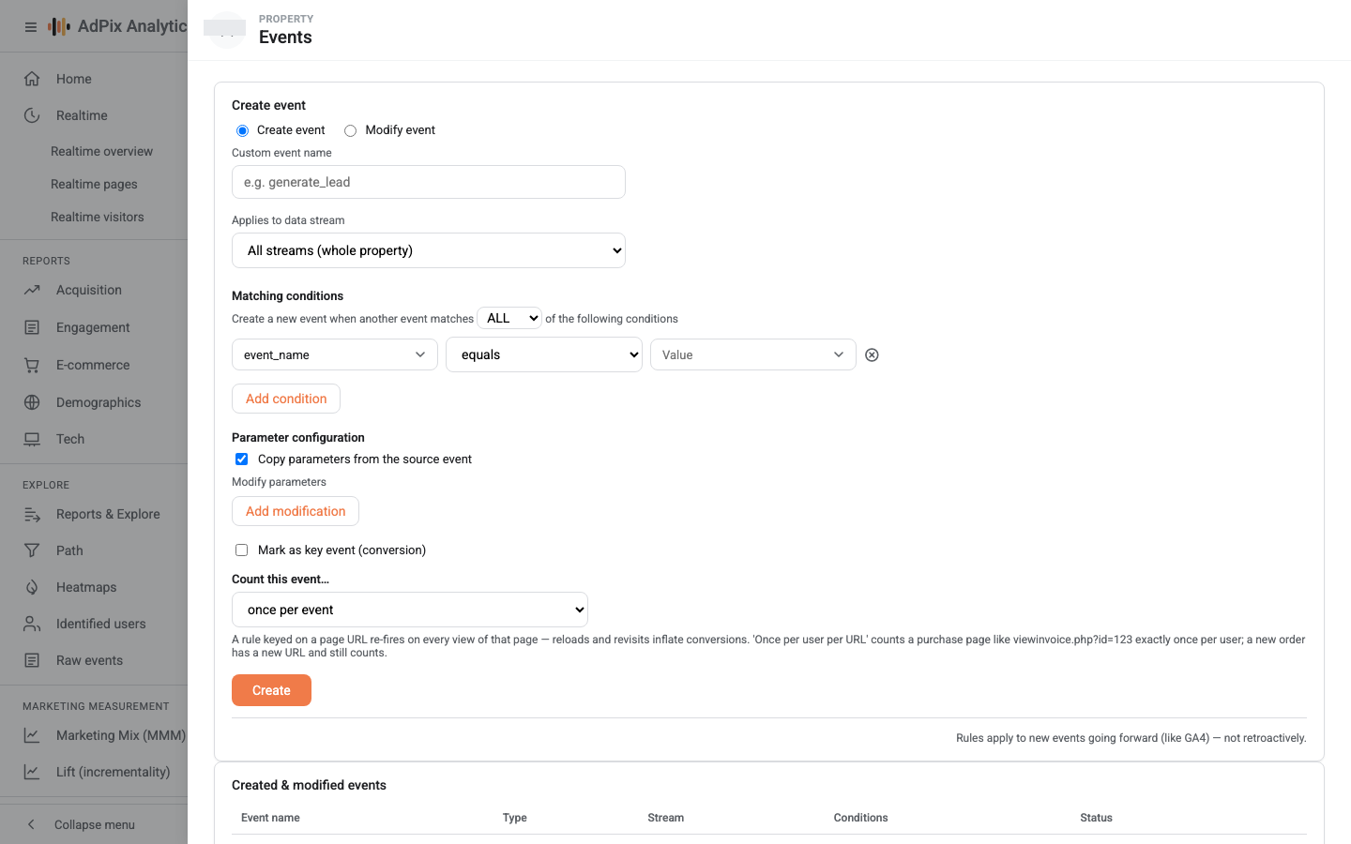Open the hamburger menu icon
Image resolution: width=1351 pixels, height=844 pixels.
(x=31, y=27)
